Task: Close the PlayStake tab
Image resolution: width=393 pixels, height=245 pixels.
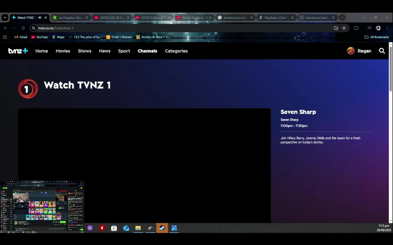Action: click(x=292, y=18)
